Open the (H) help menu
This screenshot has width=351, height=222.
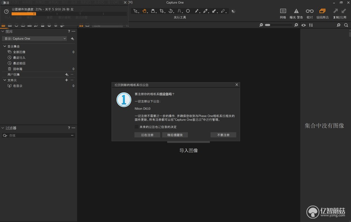131,2
